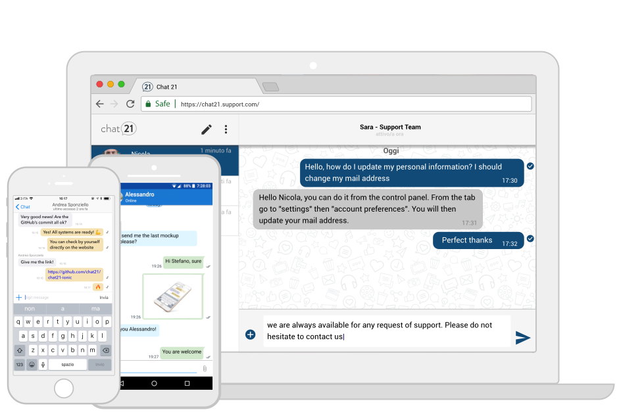Open a new browser tab
The width and height of the screenshot is (621, 416).
click(x=270, y=87)
